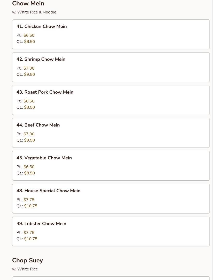
Task: Click "w. White Rice" note under Chop Suey
Action: 25,269
